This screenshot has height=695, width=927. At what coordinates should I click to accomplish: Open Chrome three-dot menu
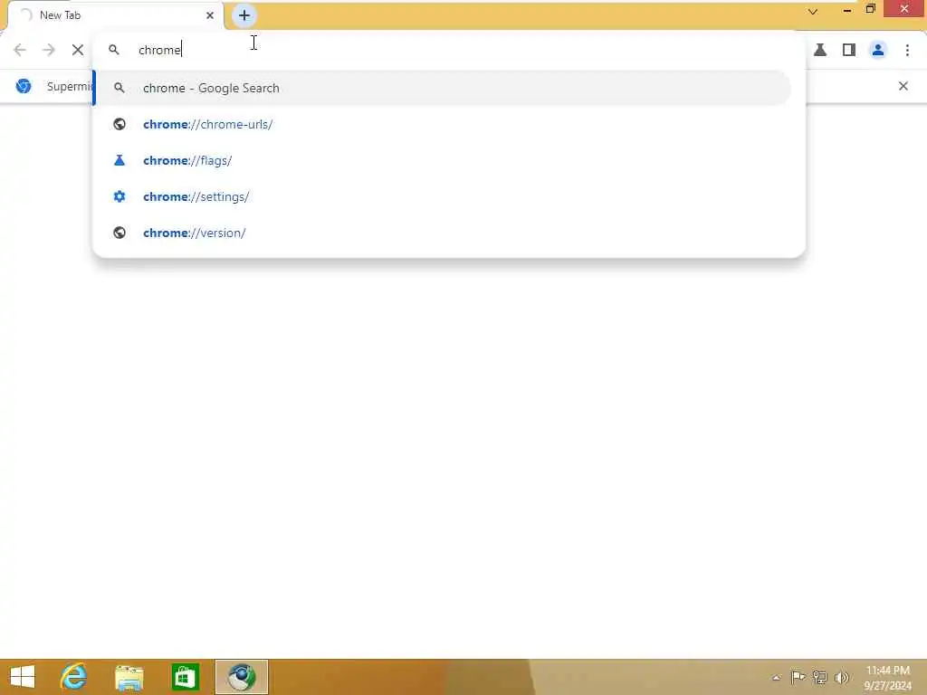[x=907, y=50]
